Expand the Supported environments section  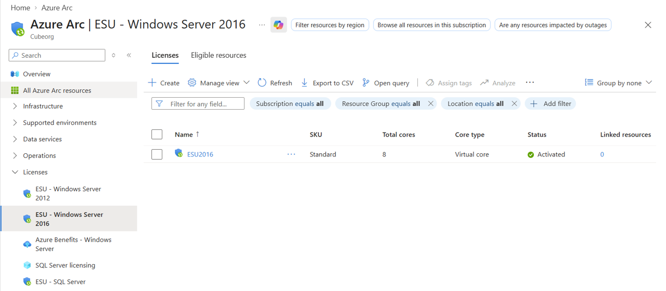tap(15, 123)
